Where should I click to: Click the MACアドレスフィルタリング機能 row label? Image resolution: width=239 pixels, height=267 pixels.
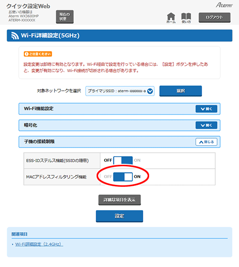coord(56,177)
